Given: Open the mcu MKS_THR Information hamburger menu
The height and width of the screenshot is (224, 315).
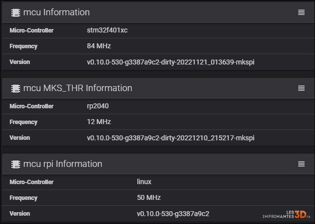Looking at the screenshot, I should [301, 88].
